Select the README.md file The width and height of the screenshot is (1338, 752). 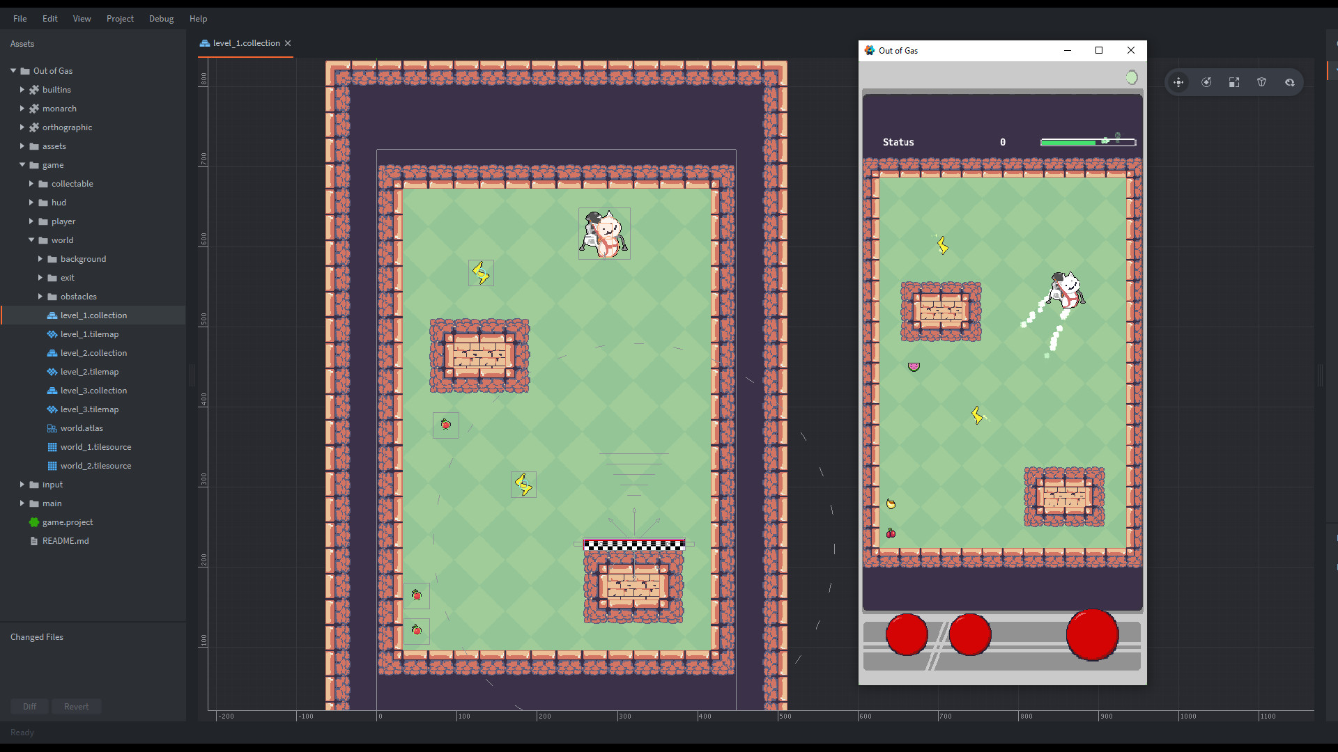tap(65, 540)
